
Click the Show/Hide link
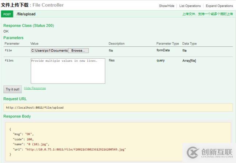(167, 6)
